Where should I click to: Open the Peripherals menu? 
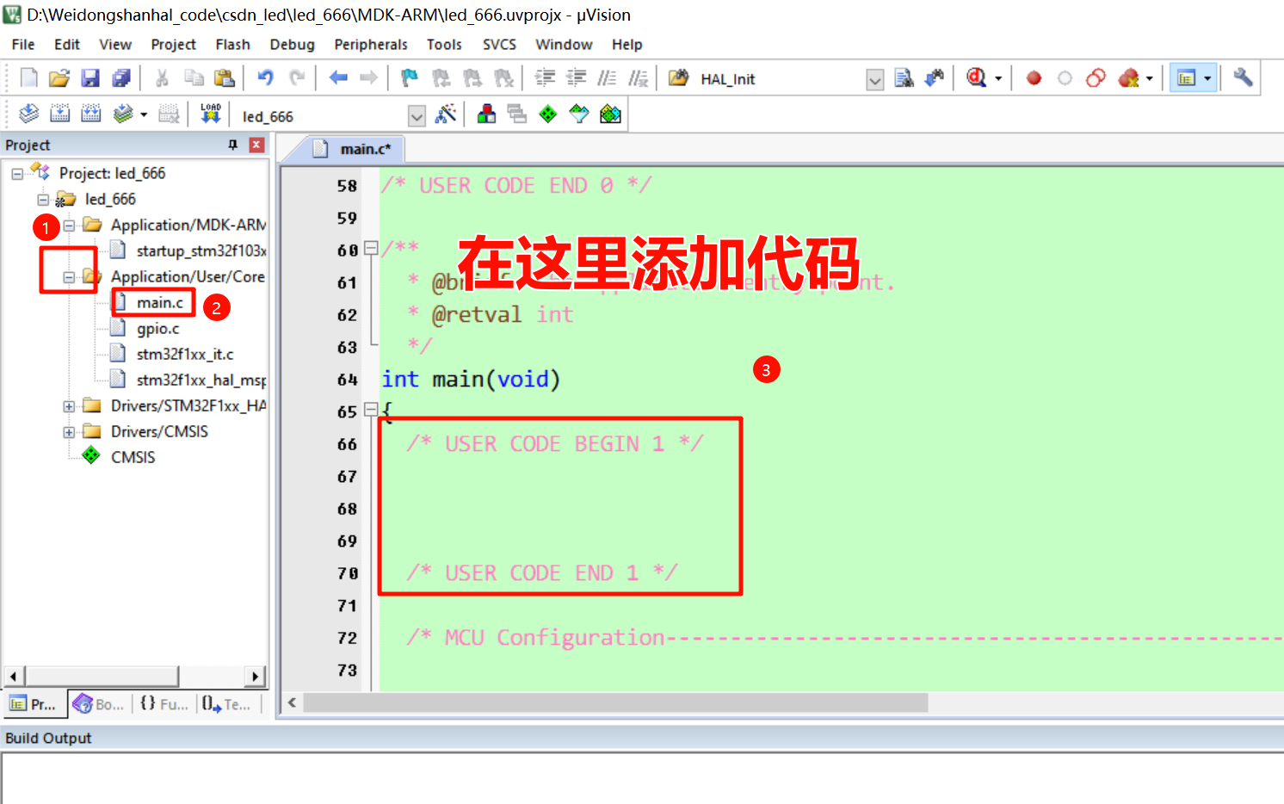click(x=371, y=44)
